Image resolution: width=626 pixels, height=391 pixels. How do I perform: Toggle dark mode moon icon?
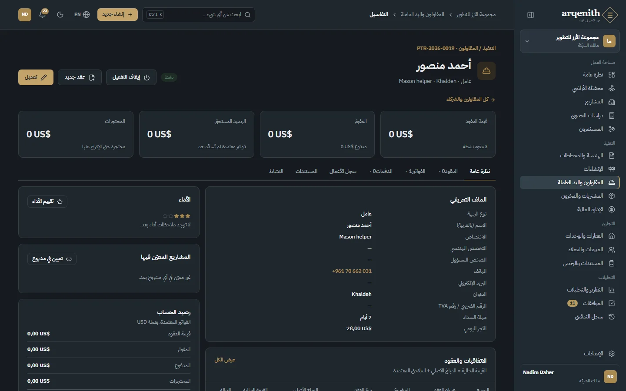click(60, 14)
